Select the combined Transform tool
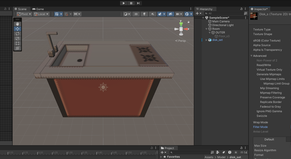The width and height of the screenshot is (291, 159). pos(17,48)
